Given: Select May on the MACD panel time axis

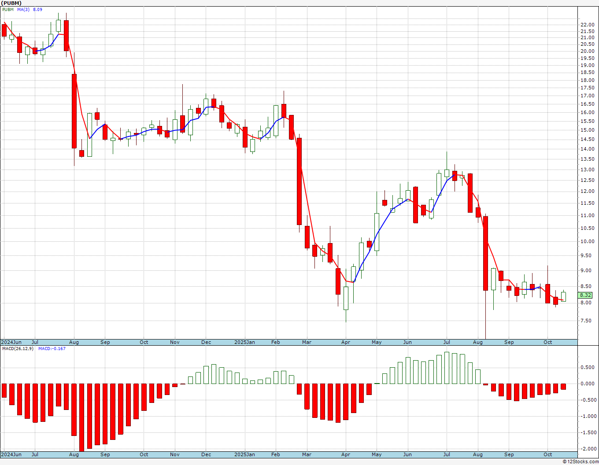Looking at the screenshot, I should point(377,454).
